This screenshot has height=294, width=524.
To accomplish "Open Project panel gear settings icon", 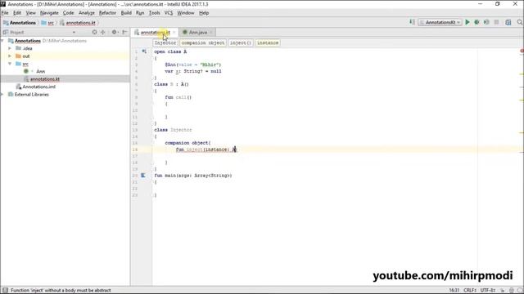I will pos(115,33).
